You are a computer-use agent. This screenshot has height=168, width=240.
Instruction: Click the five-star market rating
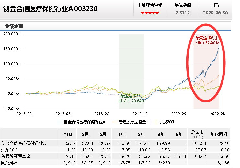pos(150,13)
